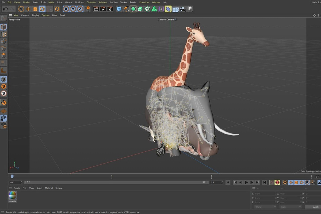
Task: Select the Spline Pen tool
Action: (126, 9)
